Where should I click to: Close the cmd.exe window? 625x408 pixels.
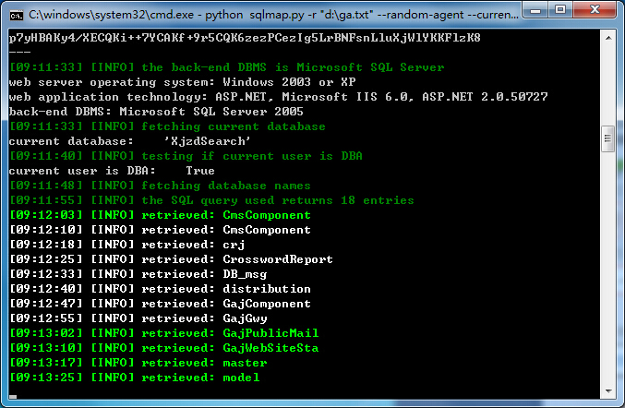[595, 9]
